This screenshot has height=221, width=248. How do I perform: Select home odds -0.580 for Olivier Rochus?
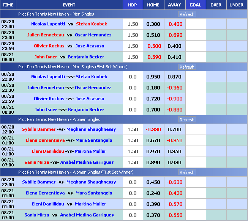(x=153, y=46)
